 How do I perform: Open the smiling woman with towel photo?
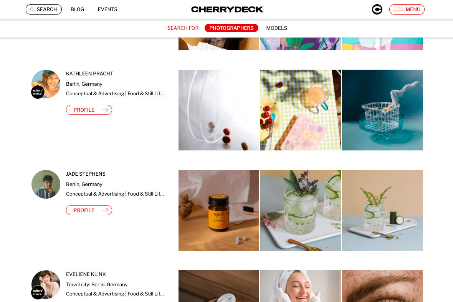301,286
